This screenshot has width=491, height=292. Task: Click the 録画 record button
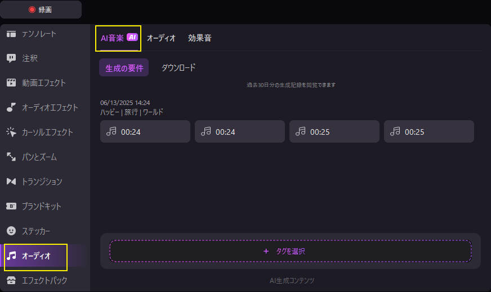(41, 10)
